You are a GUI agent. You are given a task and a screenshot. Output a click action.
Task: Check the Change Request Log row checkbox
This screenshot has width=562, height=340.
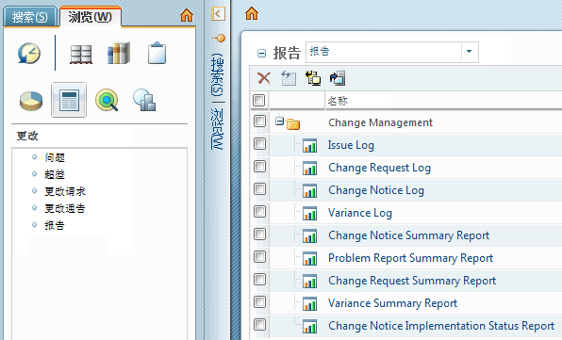tap(260, 167)
